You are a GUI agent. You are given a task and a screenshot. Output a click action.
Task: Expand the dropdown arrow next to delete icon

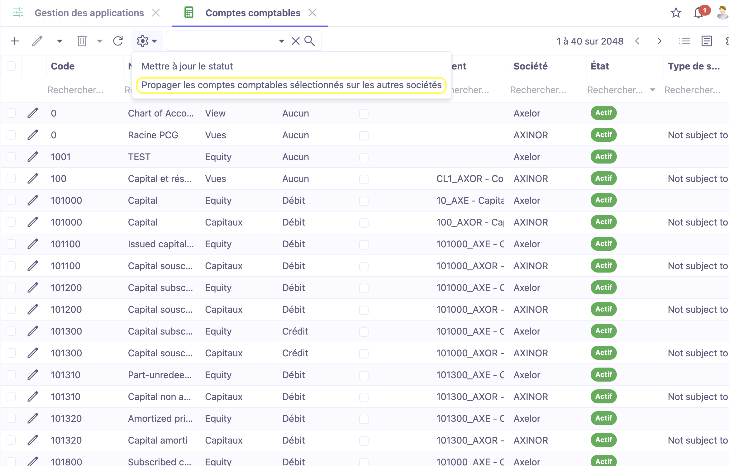(99, 41)
